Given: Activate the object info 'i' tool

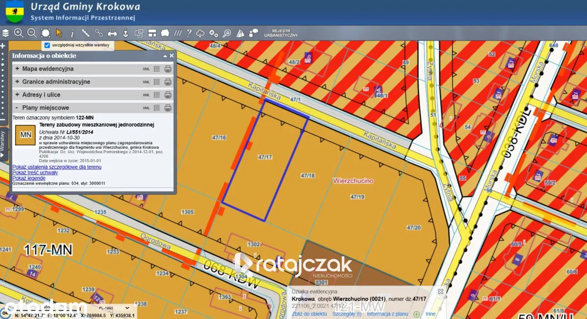Looking at the screenshot, I should point(72,33).
